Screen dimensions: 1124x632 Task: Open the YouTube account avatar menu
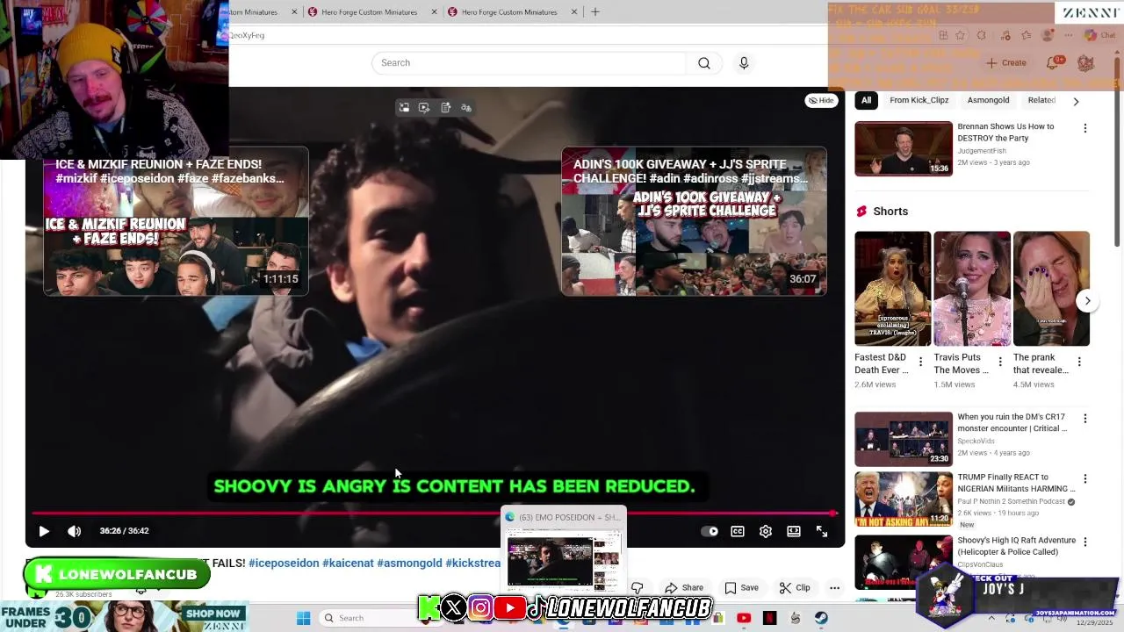(1085, 63)
